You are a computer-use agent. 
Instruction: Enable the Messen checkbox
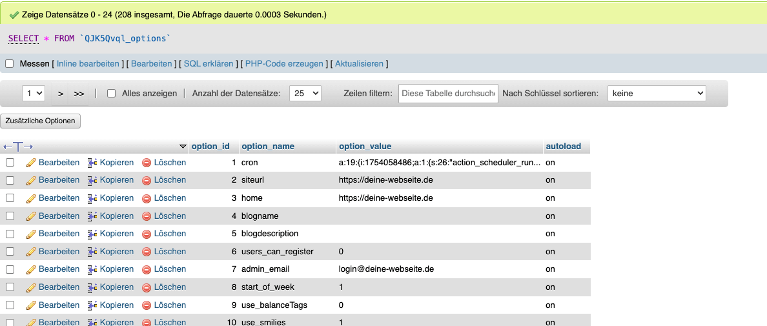pyautogui.click(x=10, y=64)
